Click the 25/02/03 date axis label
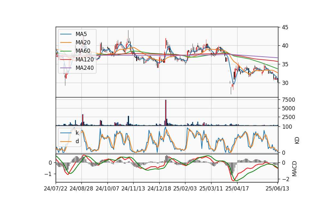309x222 pixels. click(185, 189)
